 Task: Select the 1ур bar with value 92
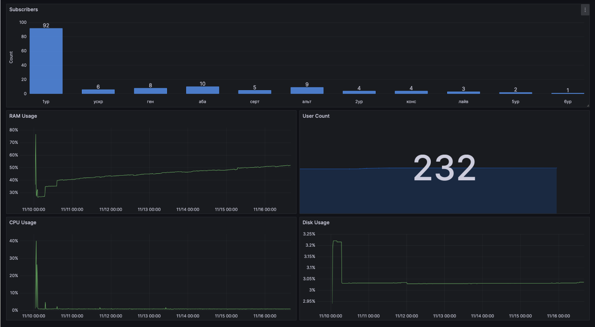click(46, 61)
